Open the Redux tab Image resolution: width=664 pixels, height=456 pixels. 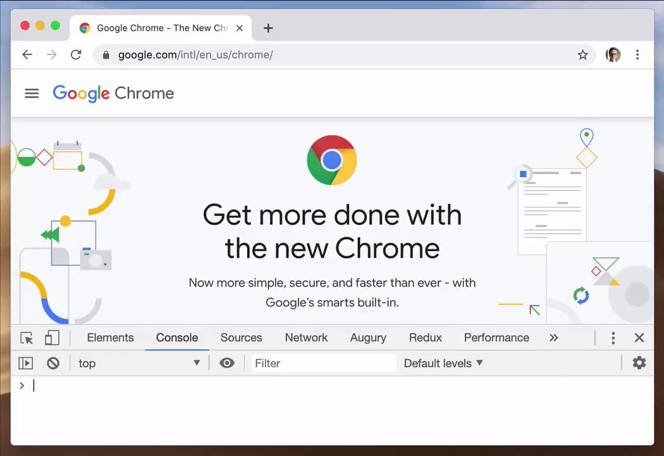(425, 338)
